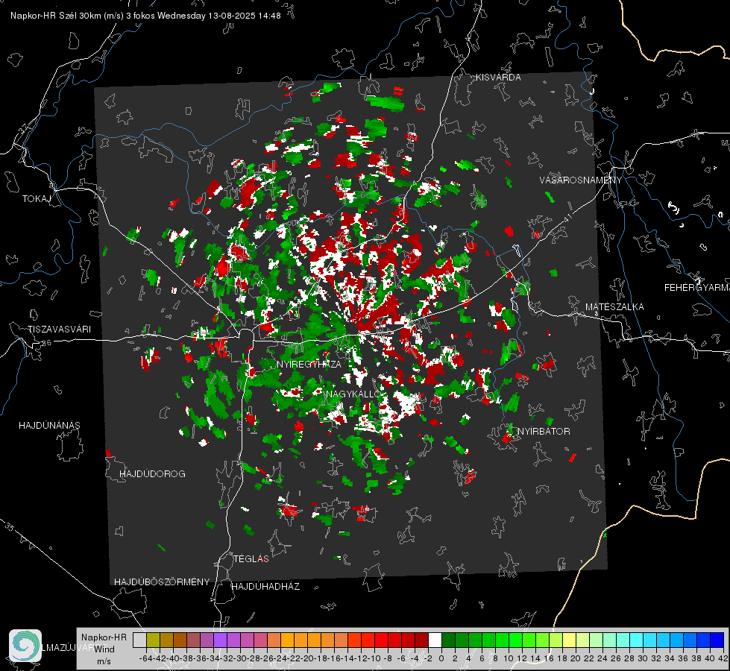The width and height of the screenshot is (730, 671).
Task: Click the NYÍREGYHÁZA city label
Action: tap(309, 364)
